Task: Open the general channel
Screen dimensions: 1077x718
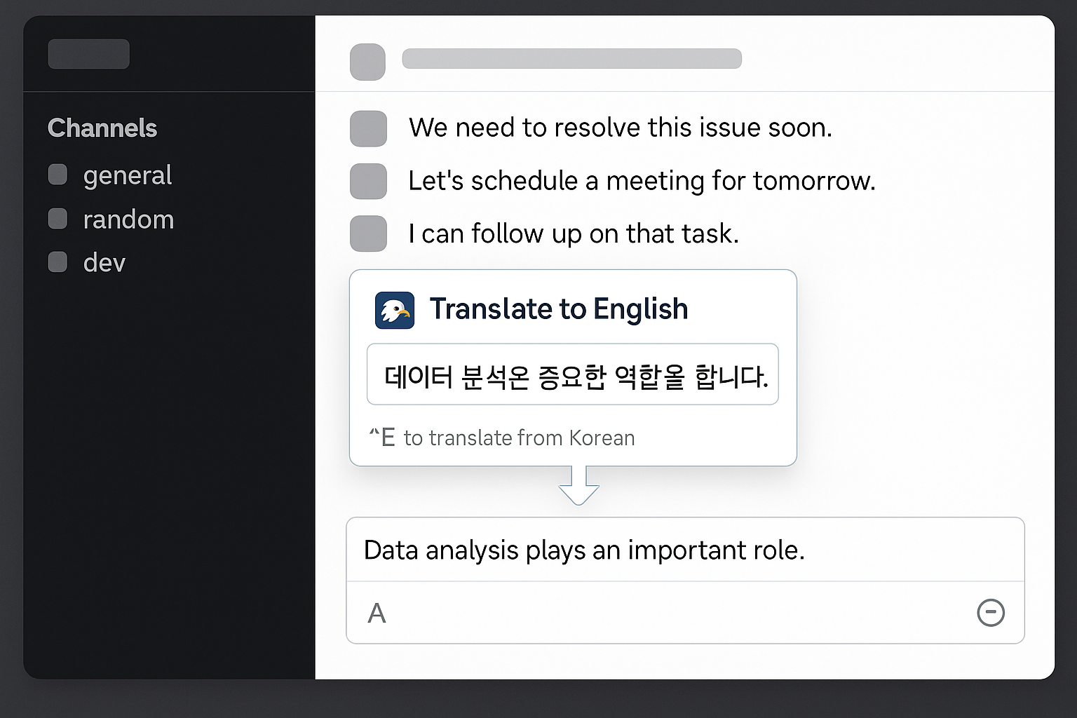Action: point(127,175)
